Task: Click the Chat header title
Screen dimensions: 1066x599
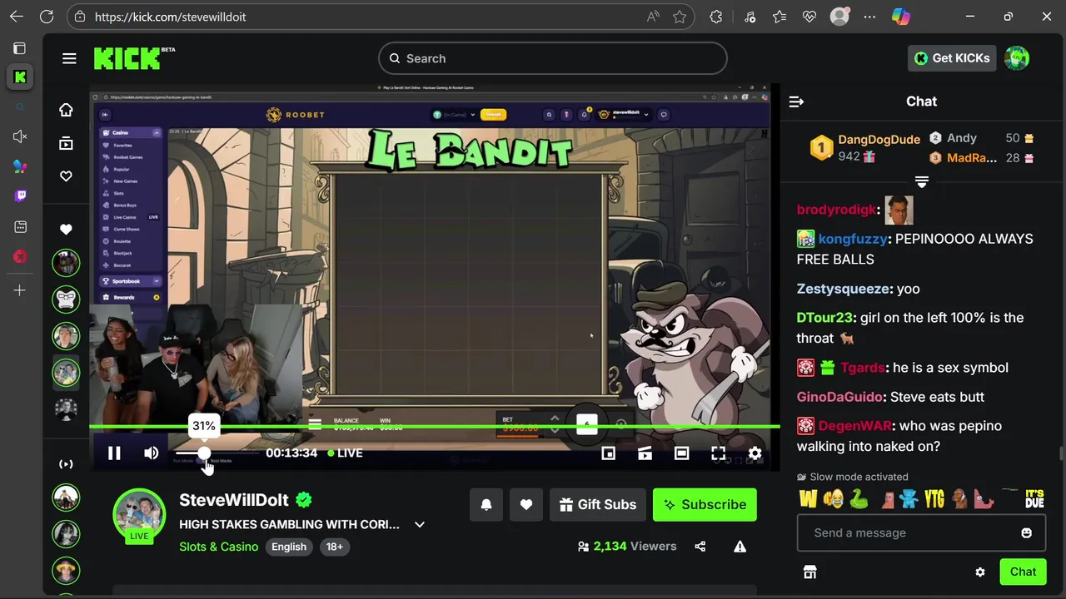Action: (921, 101)
